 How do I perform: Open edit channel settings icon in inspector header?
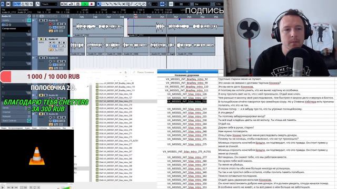pos(29,16)
